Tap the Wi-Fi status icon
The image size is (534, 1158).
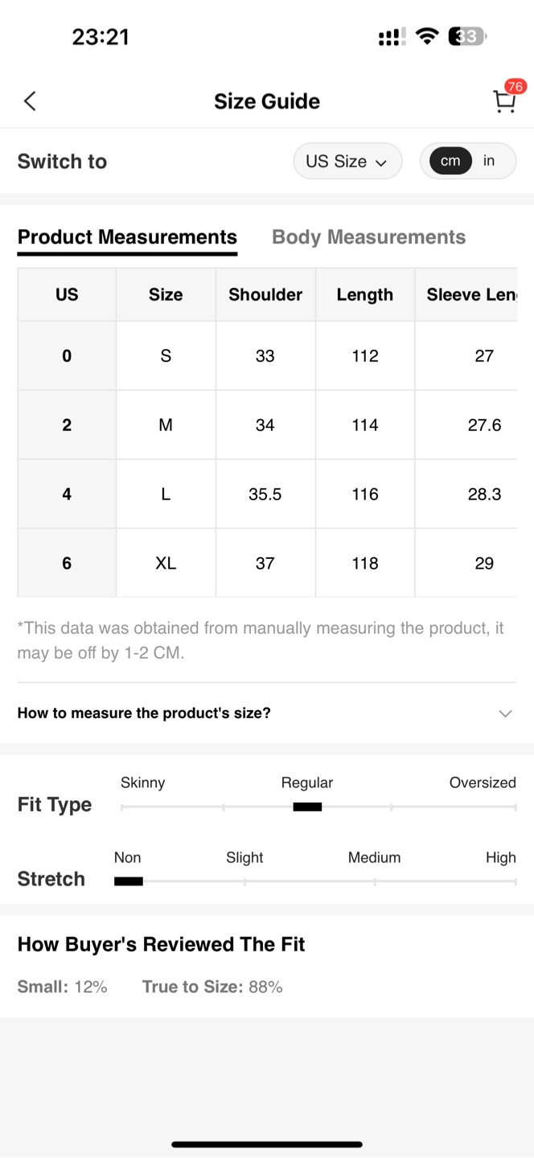[x=427, y=36]
